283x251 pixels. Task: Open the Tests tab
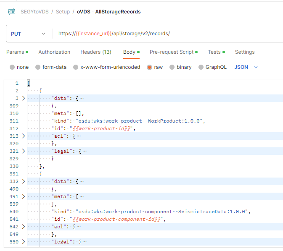click(x=216, y=52)
